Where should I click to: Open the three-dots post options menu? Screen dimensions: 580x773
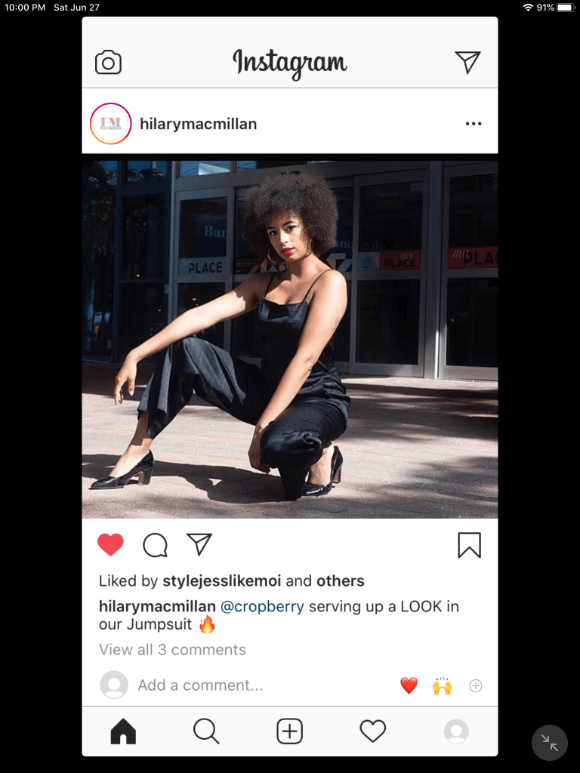[x=474, y=124]
